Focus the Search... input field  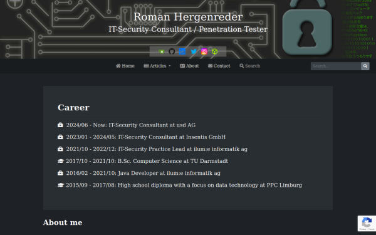(x=336, y=66)
